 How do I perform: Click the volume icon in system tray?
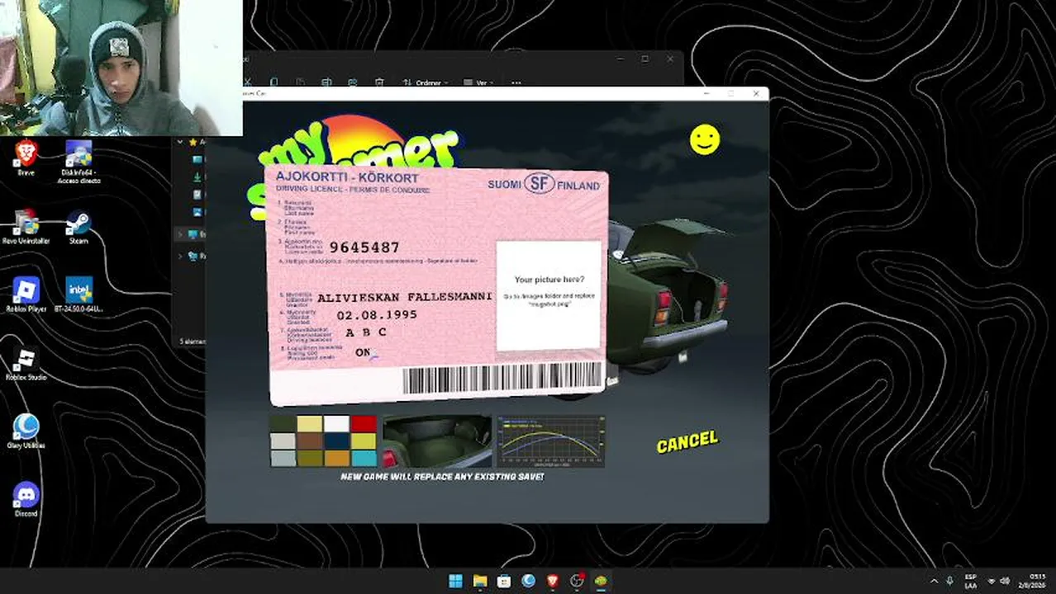click(x=1004, y=581)
